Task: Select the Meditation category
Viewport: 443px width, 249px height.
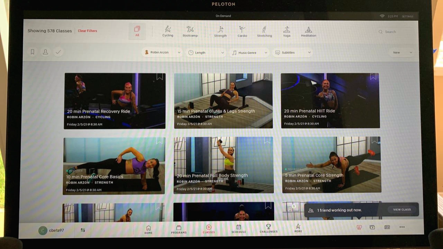Action: coord(308,31)
